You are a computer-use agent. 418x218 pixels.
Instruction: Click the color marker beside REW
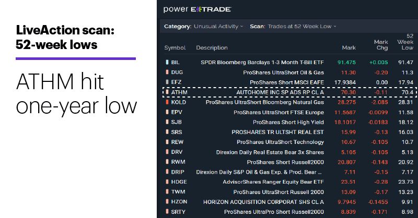(167, 142)
